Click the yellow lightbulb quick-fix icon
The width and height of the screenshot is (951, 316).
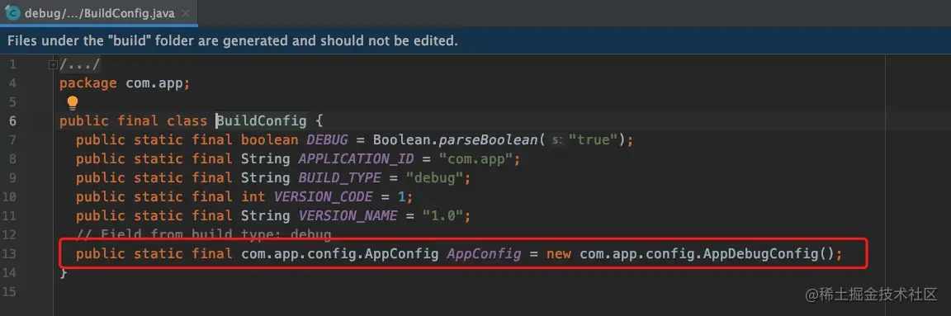(x=73, y=102)
